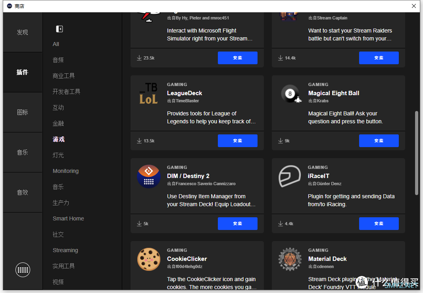Viewport: 423px width, 293px height.
Task: Switch to the 插件 tab
Action: pos(22,72)
